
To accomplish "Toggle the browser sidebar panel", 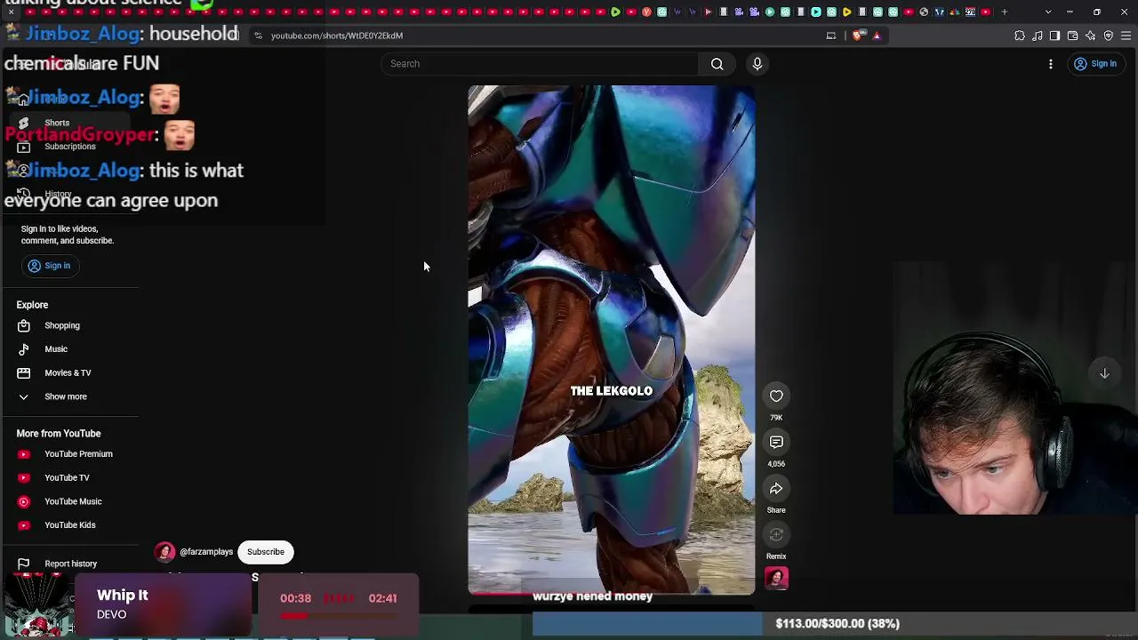I will pyautogui.click(x=1055, y=36).
